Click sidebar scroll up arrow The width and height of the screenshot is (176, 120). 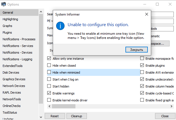pos(41,12)
